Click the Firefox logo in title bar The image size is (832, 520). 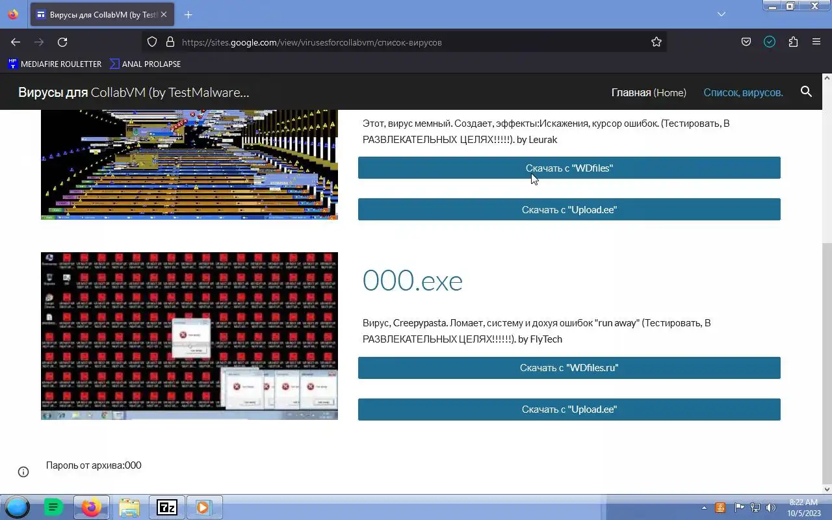(13, 14)
